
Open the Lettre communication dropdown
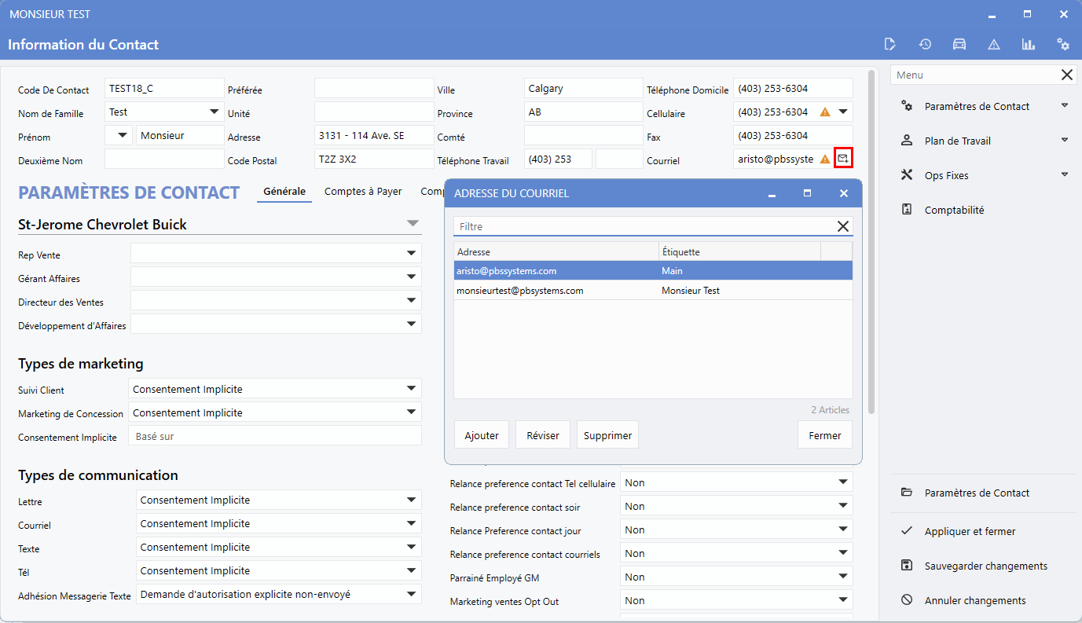click(412, 500)
